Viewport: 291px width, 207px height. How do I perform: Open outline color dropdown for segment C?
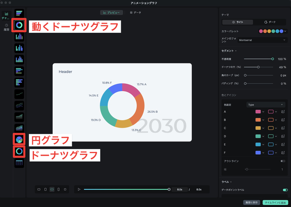(x=276, y=128)
